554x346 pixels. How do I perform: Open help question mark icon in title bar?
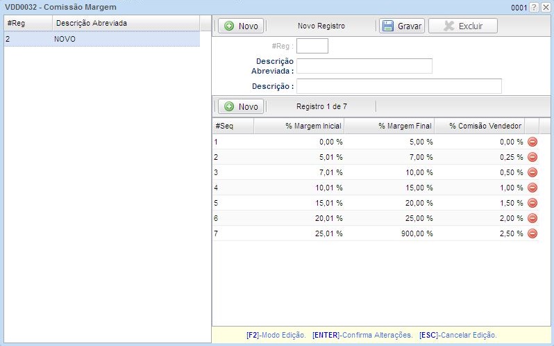click(534, 7)
